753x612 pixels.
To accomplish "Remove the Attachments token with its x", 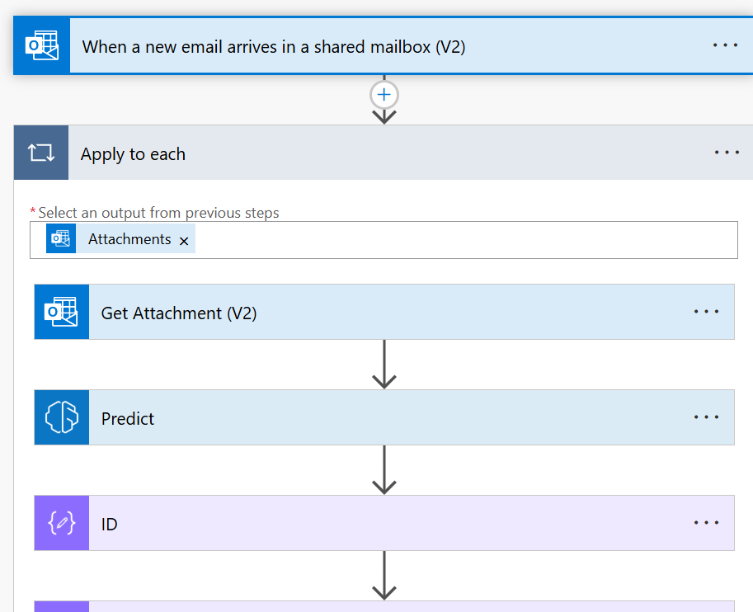I will pyautogui.click(x=184, y=240).
